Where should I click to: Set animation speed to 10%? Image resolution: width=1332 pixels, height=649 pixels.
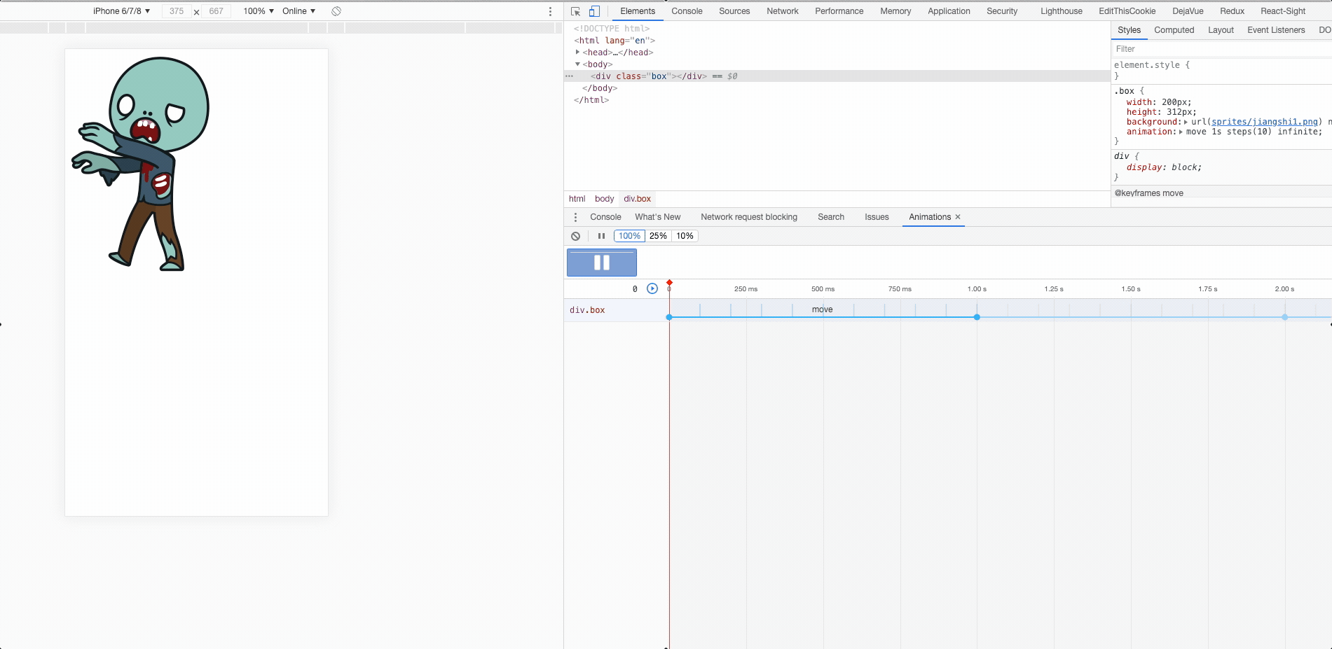pyautogui.click(x=685, y=236)
